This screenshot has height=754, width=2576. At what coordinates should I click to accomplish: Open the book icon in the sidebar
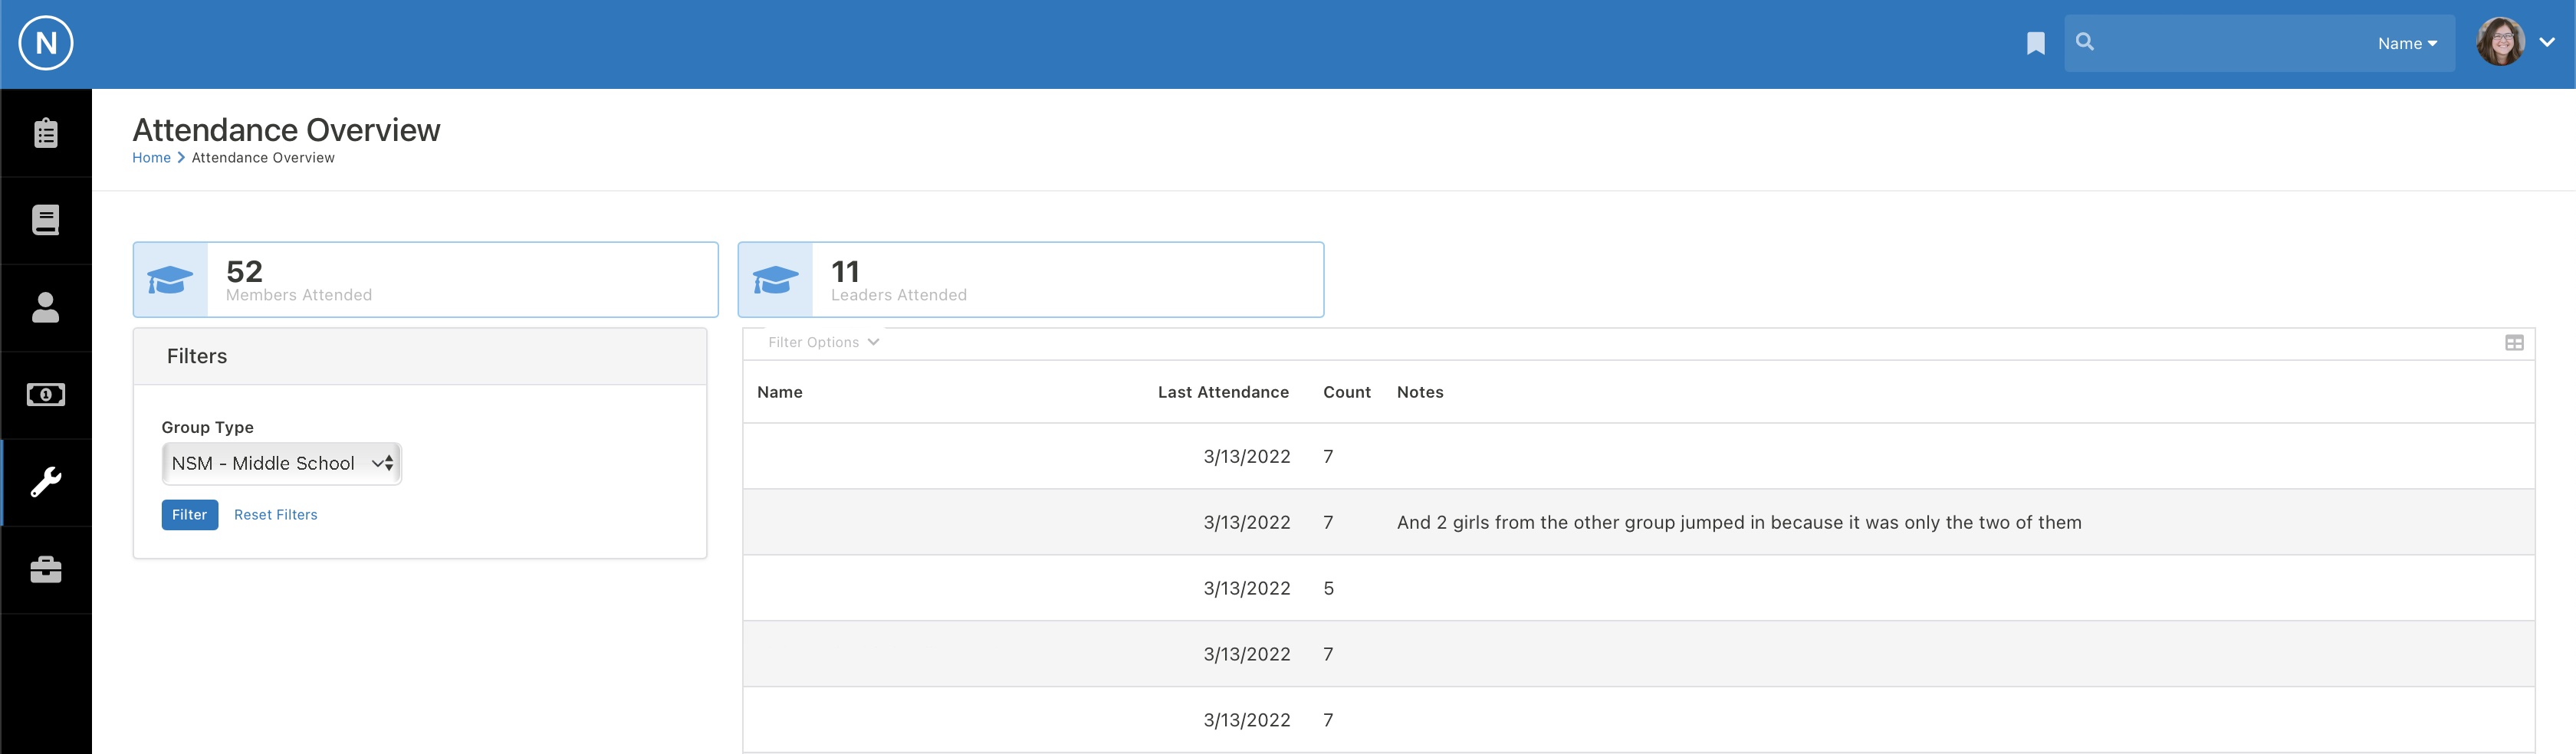point(46,220)
